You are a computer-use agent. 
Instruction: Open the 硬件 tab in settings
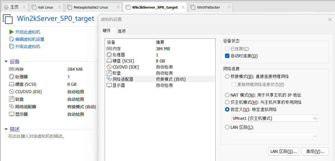(107, 31)
